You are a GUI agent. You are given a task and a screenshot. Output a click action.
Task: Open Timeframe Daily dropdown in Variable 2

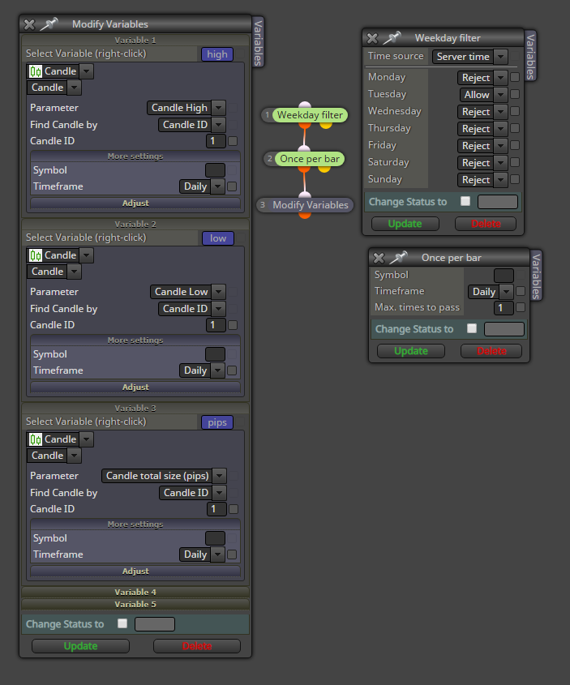coord(202,370)
